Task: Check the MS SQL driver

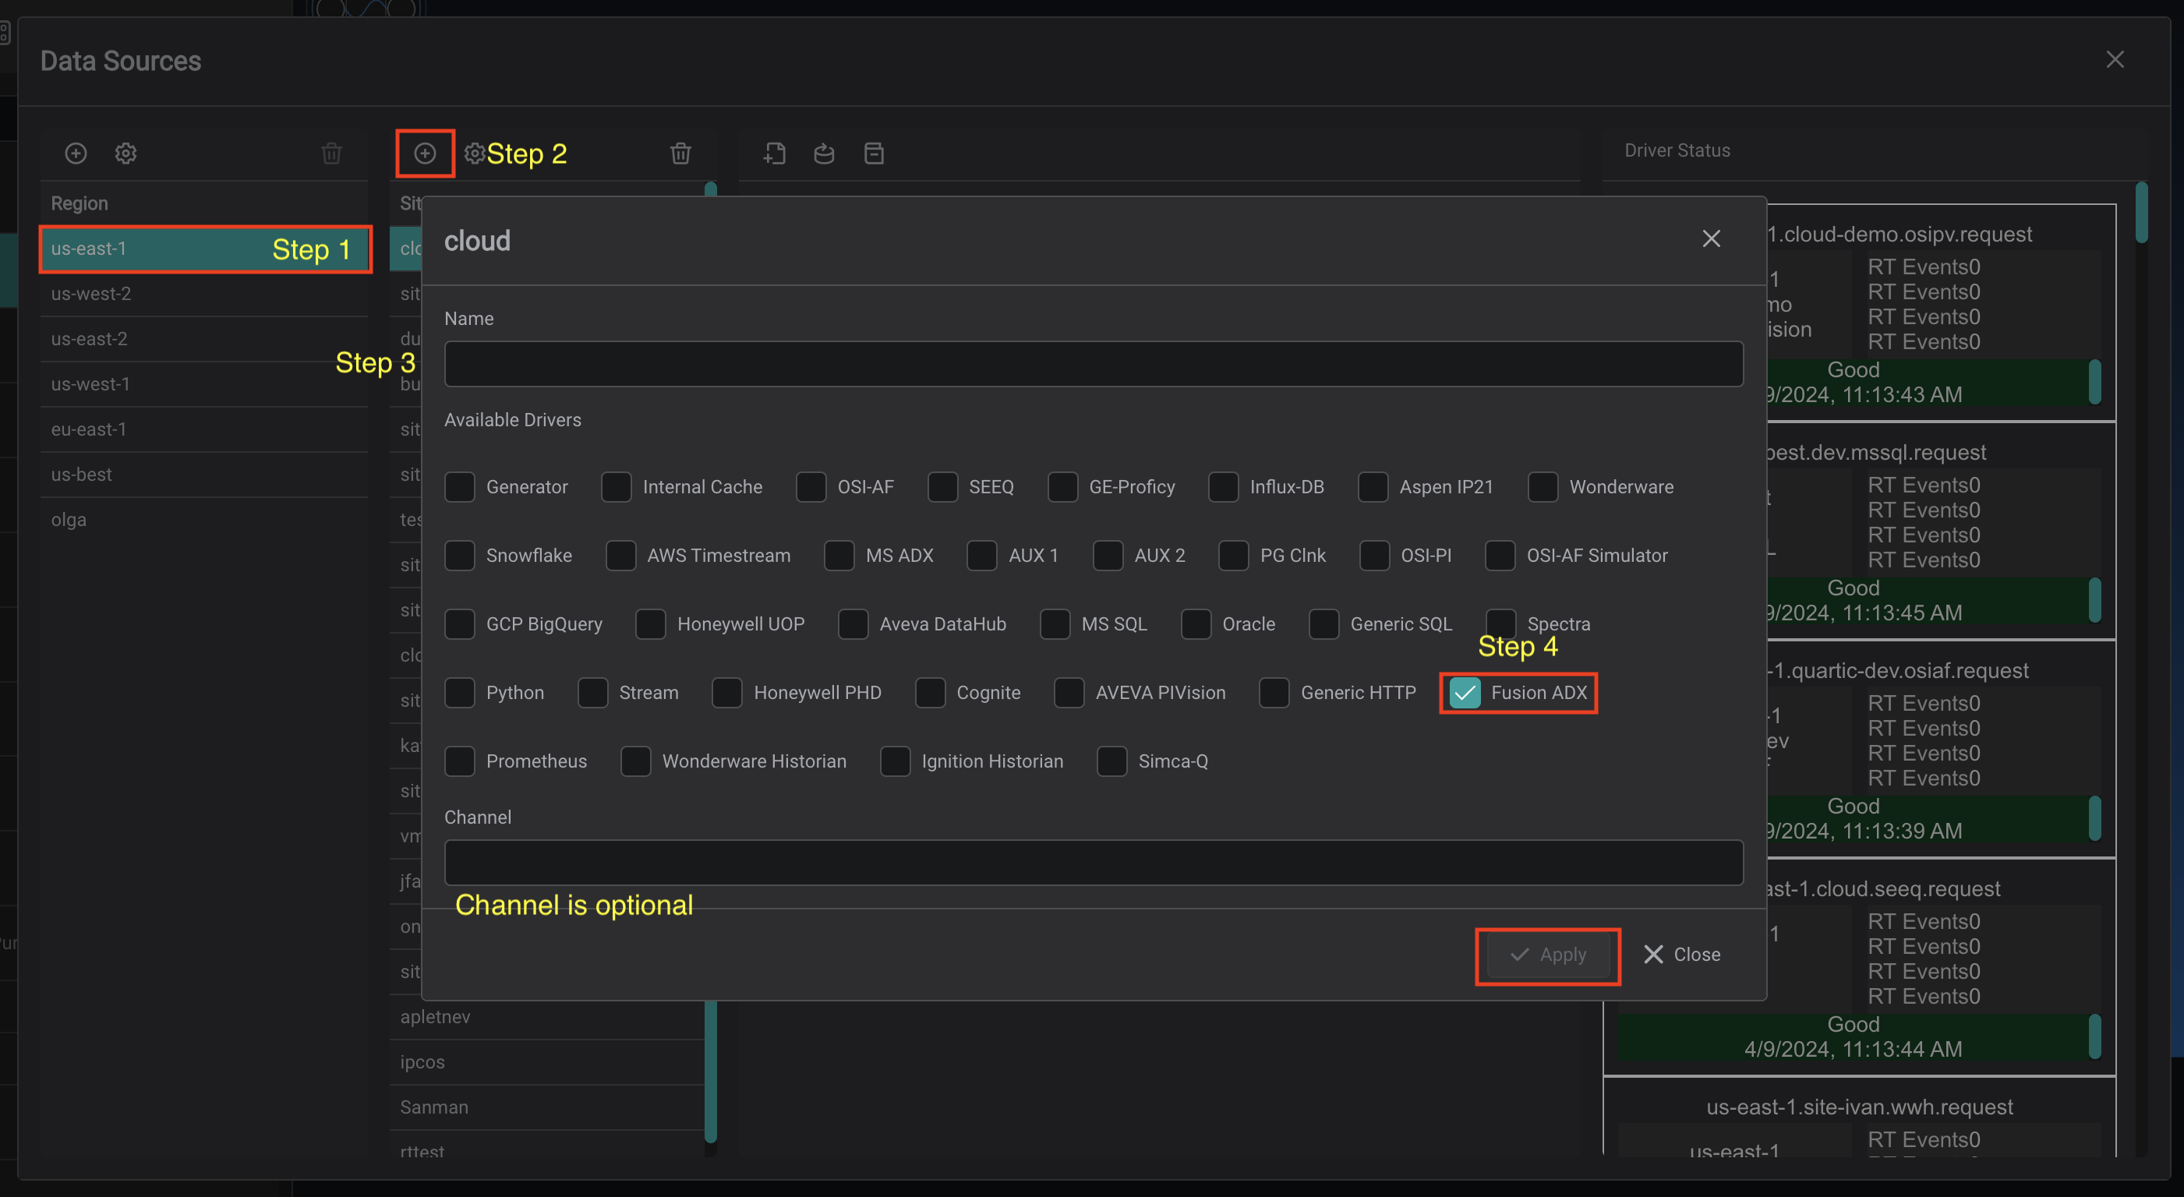Action: coord(1055,625)
